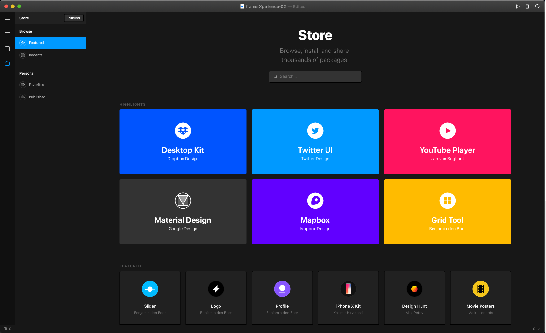Click the device preview icon in title bar
The image size is (546, 333).
point(527,6)
